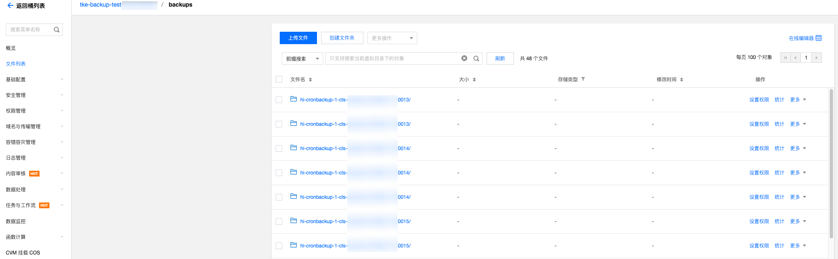Expand the 基础配置 sidebar section

pyautogui.click(x=34, y=80)
